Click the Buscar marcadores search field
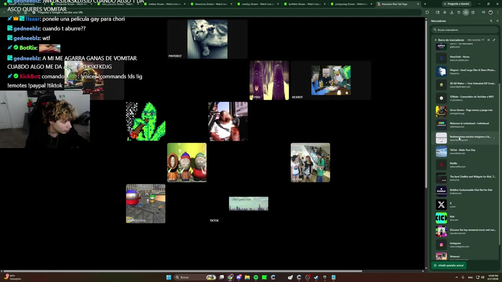The height and width of the screenshot is (282, 502). point(465,30)
